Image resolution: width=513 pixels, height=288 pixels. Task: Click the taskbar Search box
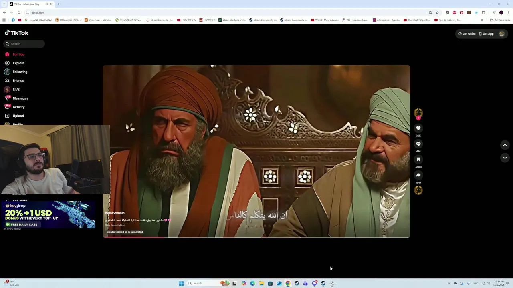[208, 283]
